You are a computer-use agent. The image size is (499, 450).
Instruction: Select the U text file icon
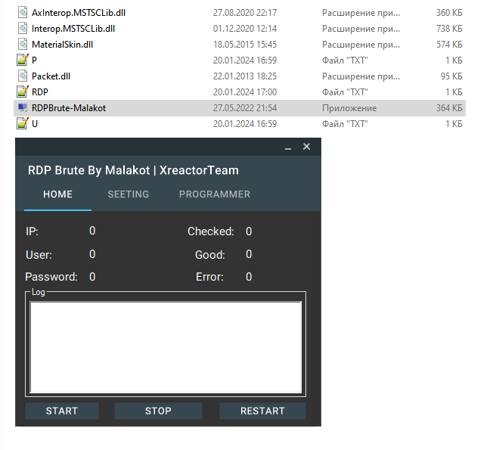coord(22,123)
